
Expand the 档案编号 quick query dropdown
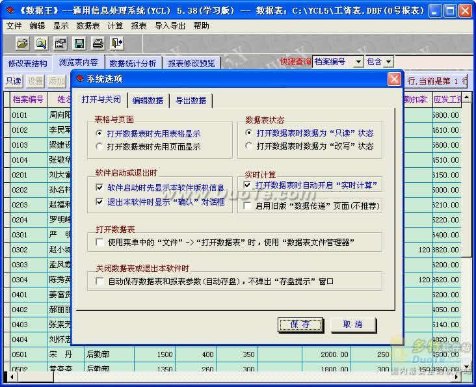pos(358,62)
